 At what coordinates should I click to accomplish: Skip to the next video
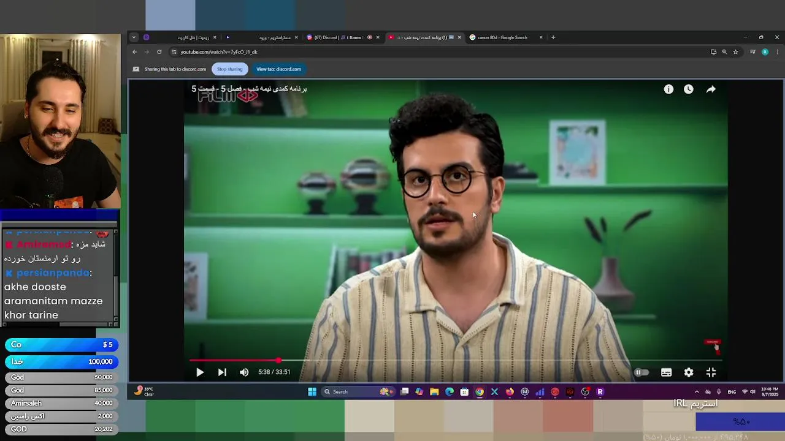click(222, 372)
